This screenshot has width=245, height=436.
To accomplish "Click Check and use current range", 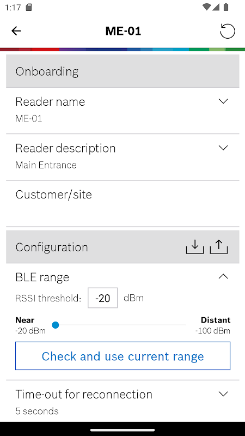I will (123, 356).
